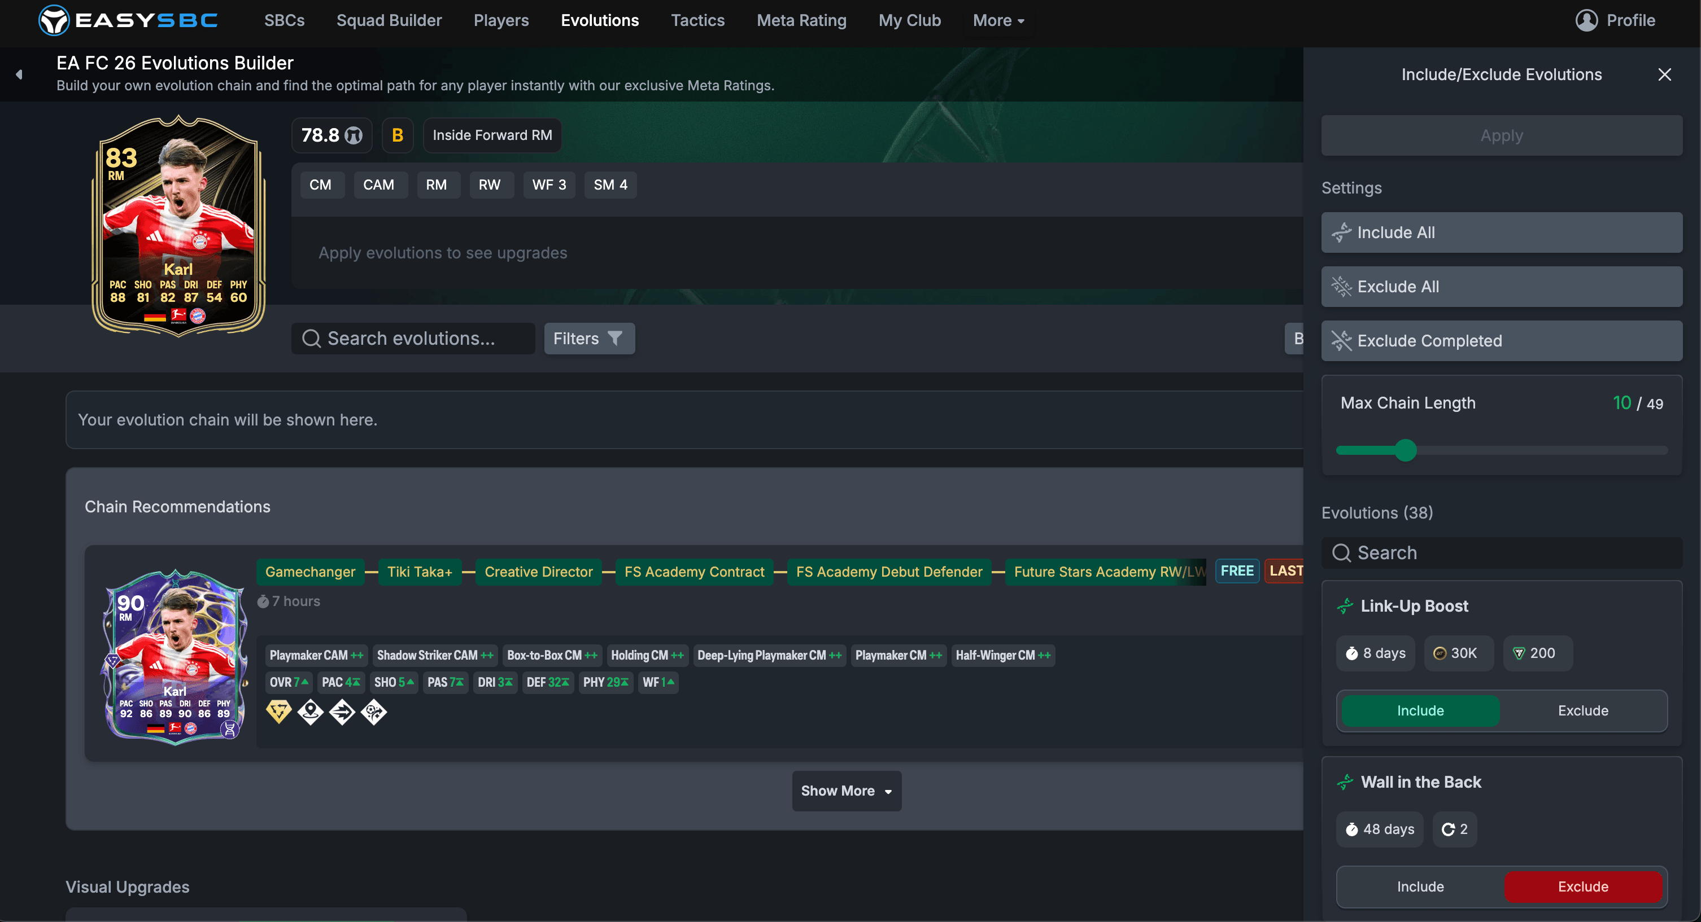Expand the More navigation dropdown
Image resolution: width=1701 pixels, height=922 pixels.
point(998,20)
